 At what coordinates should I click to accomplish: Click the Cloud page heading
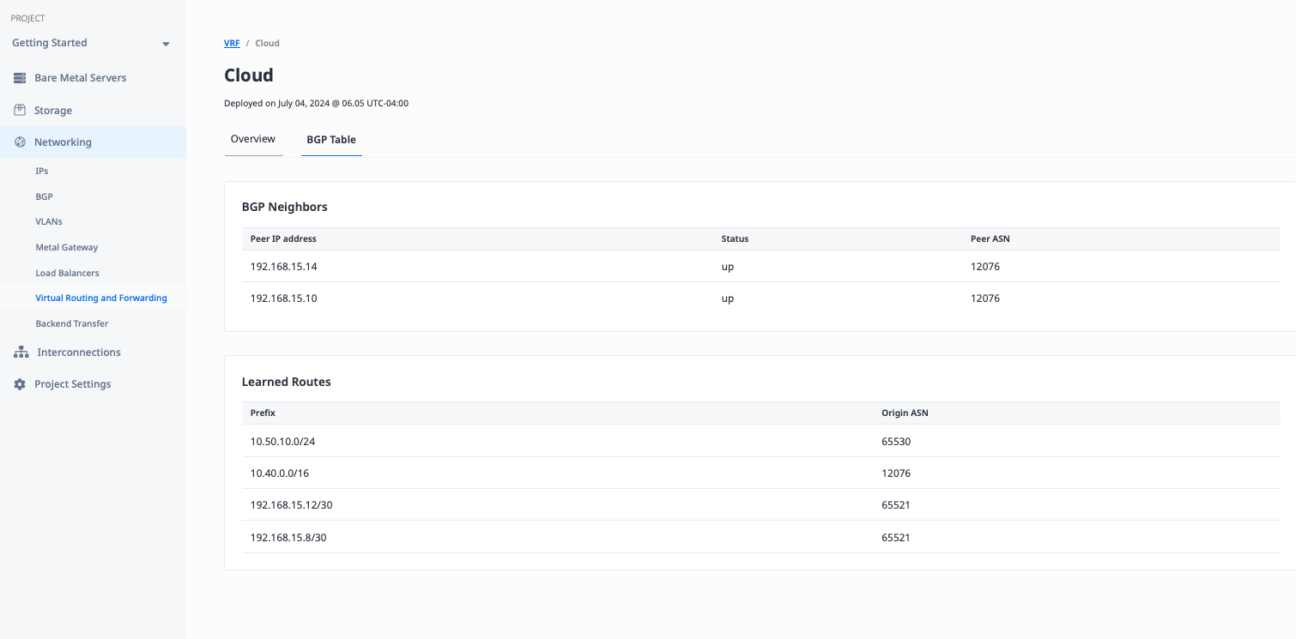coord(249,75)
